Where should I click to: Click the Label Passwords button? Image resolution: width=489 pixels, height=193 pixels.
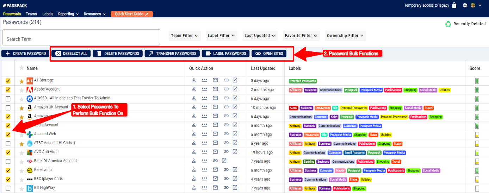coord(226,54)
